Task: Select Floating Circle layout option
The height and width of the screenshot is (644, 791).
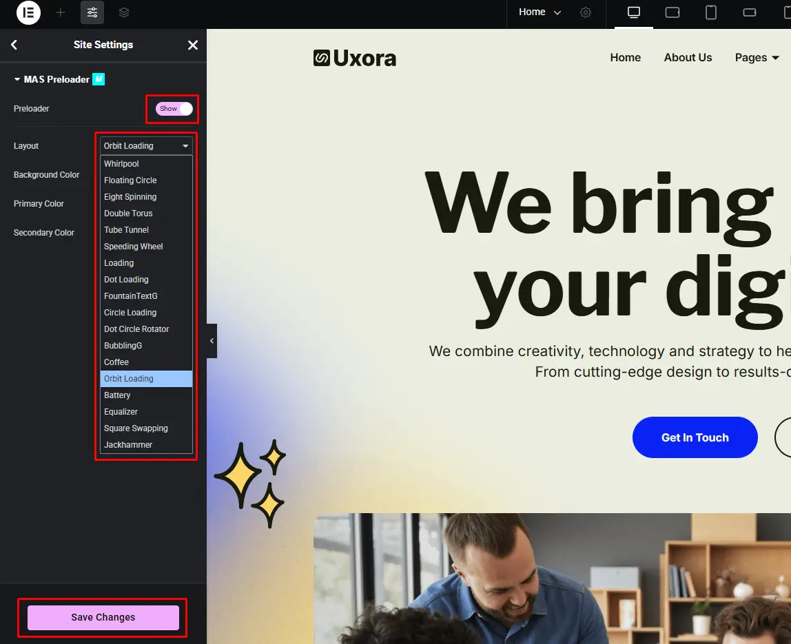Action: pos(146,180)
